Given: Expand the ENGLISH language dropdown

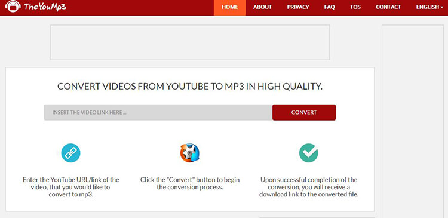Looking at the screenshot, I should [x=429, y=7].
